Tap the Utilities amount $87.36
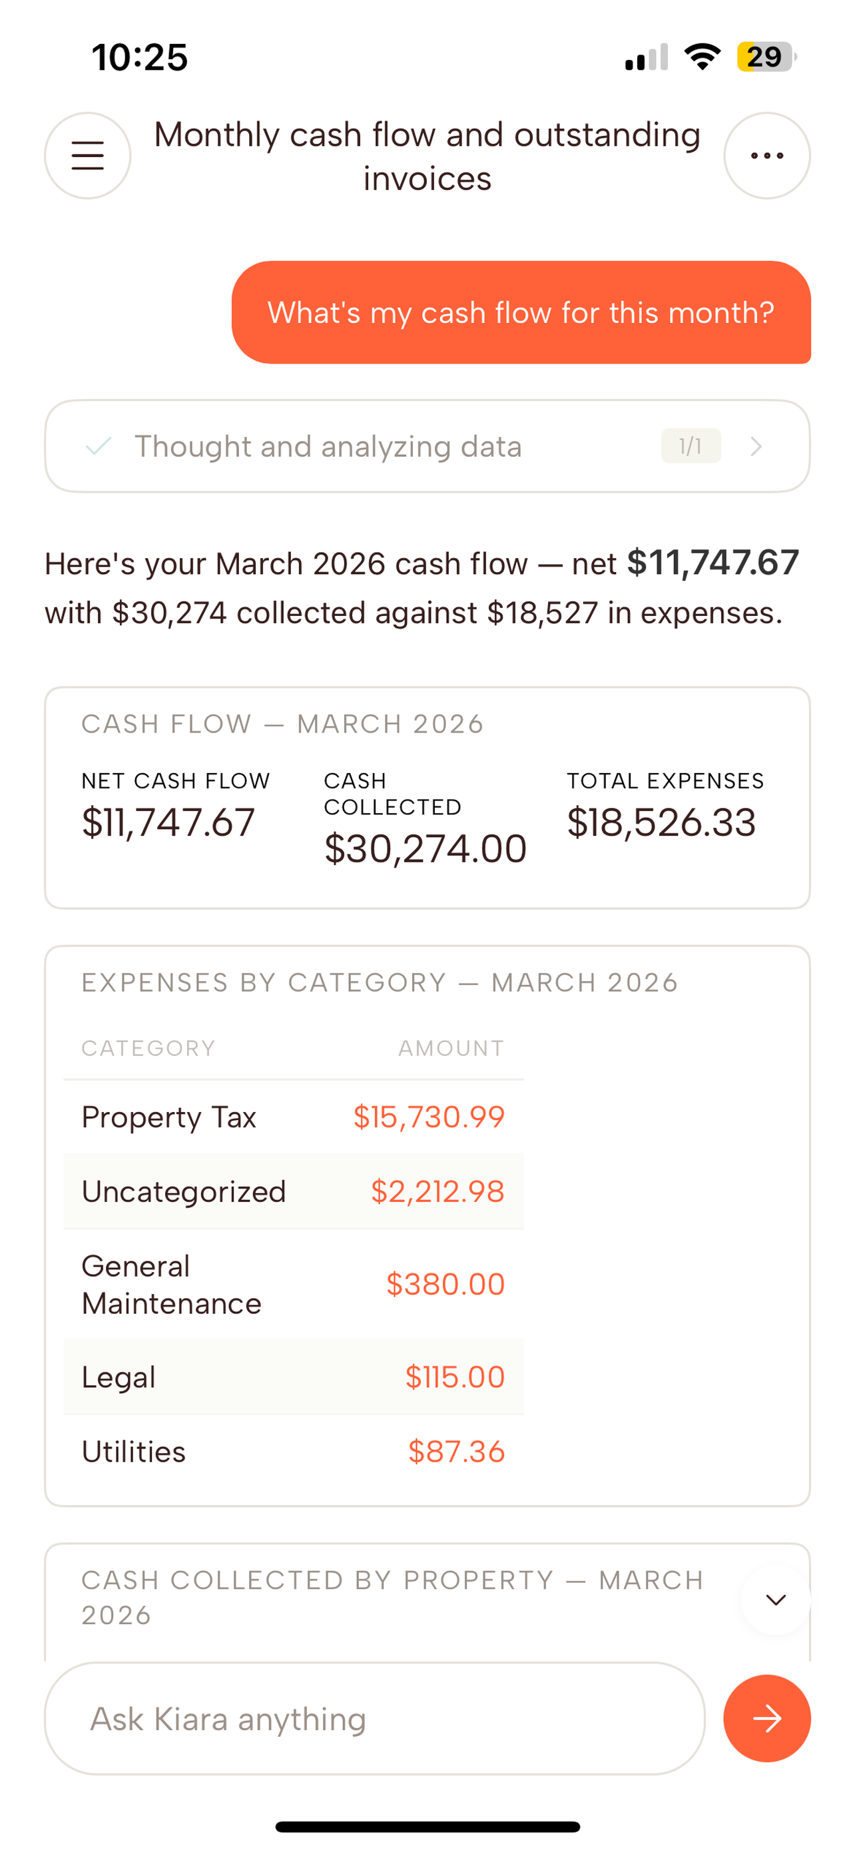Image resolution: width=855 pixels, height=1850 pixels. (457, 1451)
